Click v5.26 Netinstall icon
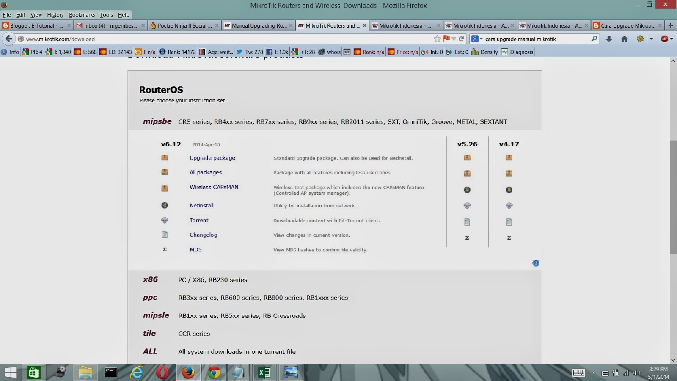This screenshot has width=677, height=381. 467,190
